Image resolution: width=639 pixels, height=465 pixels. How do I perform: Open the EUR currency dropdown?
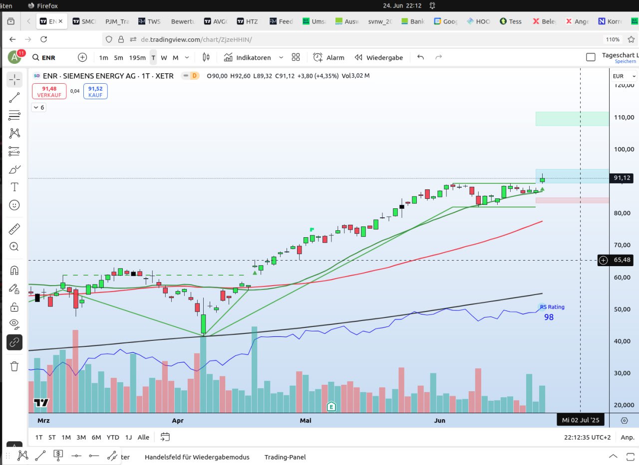(625, 76)
